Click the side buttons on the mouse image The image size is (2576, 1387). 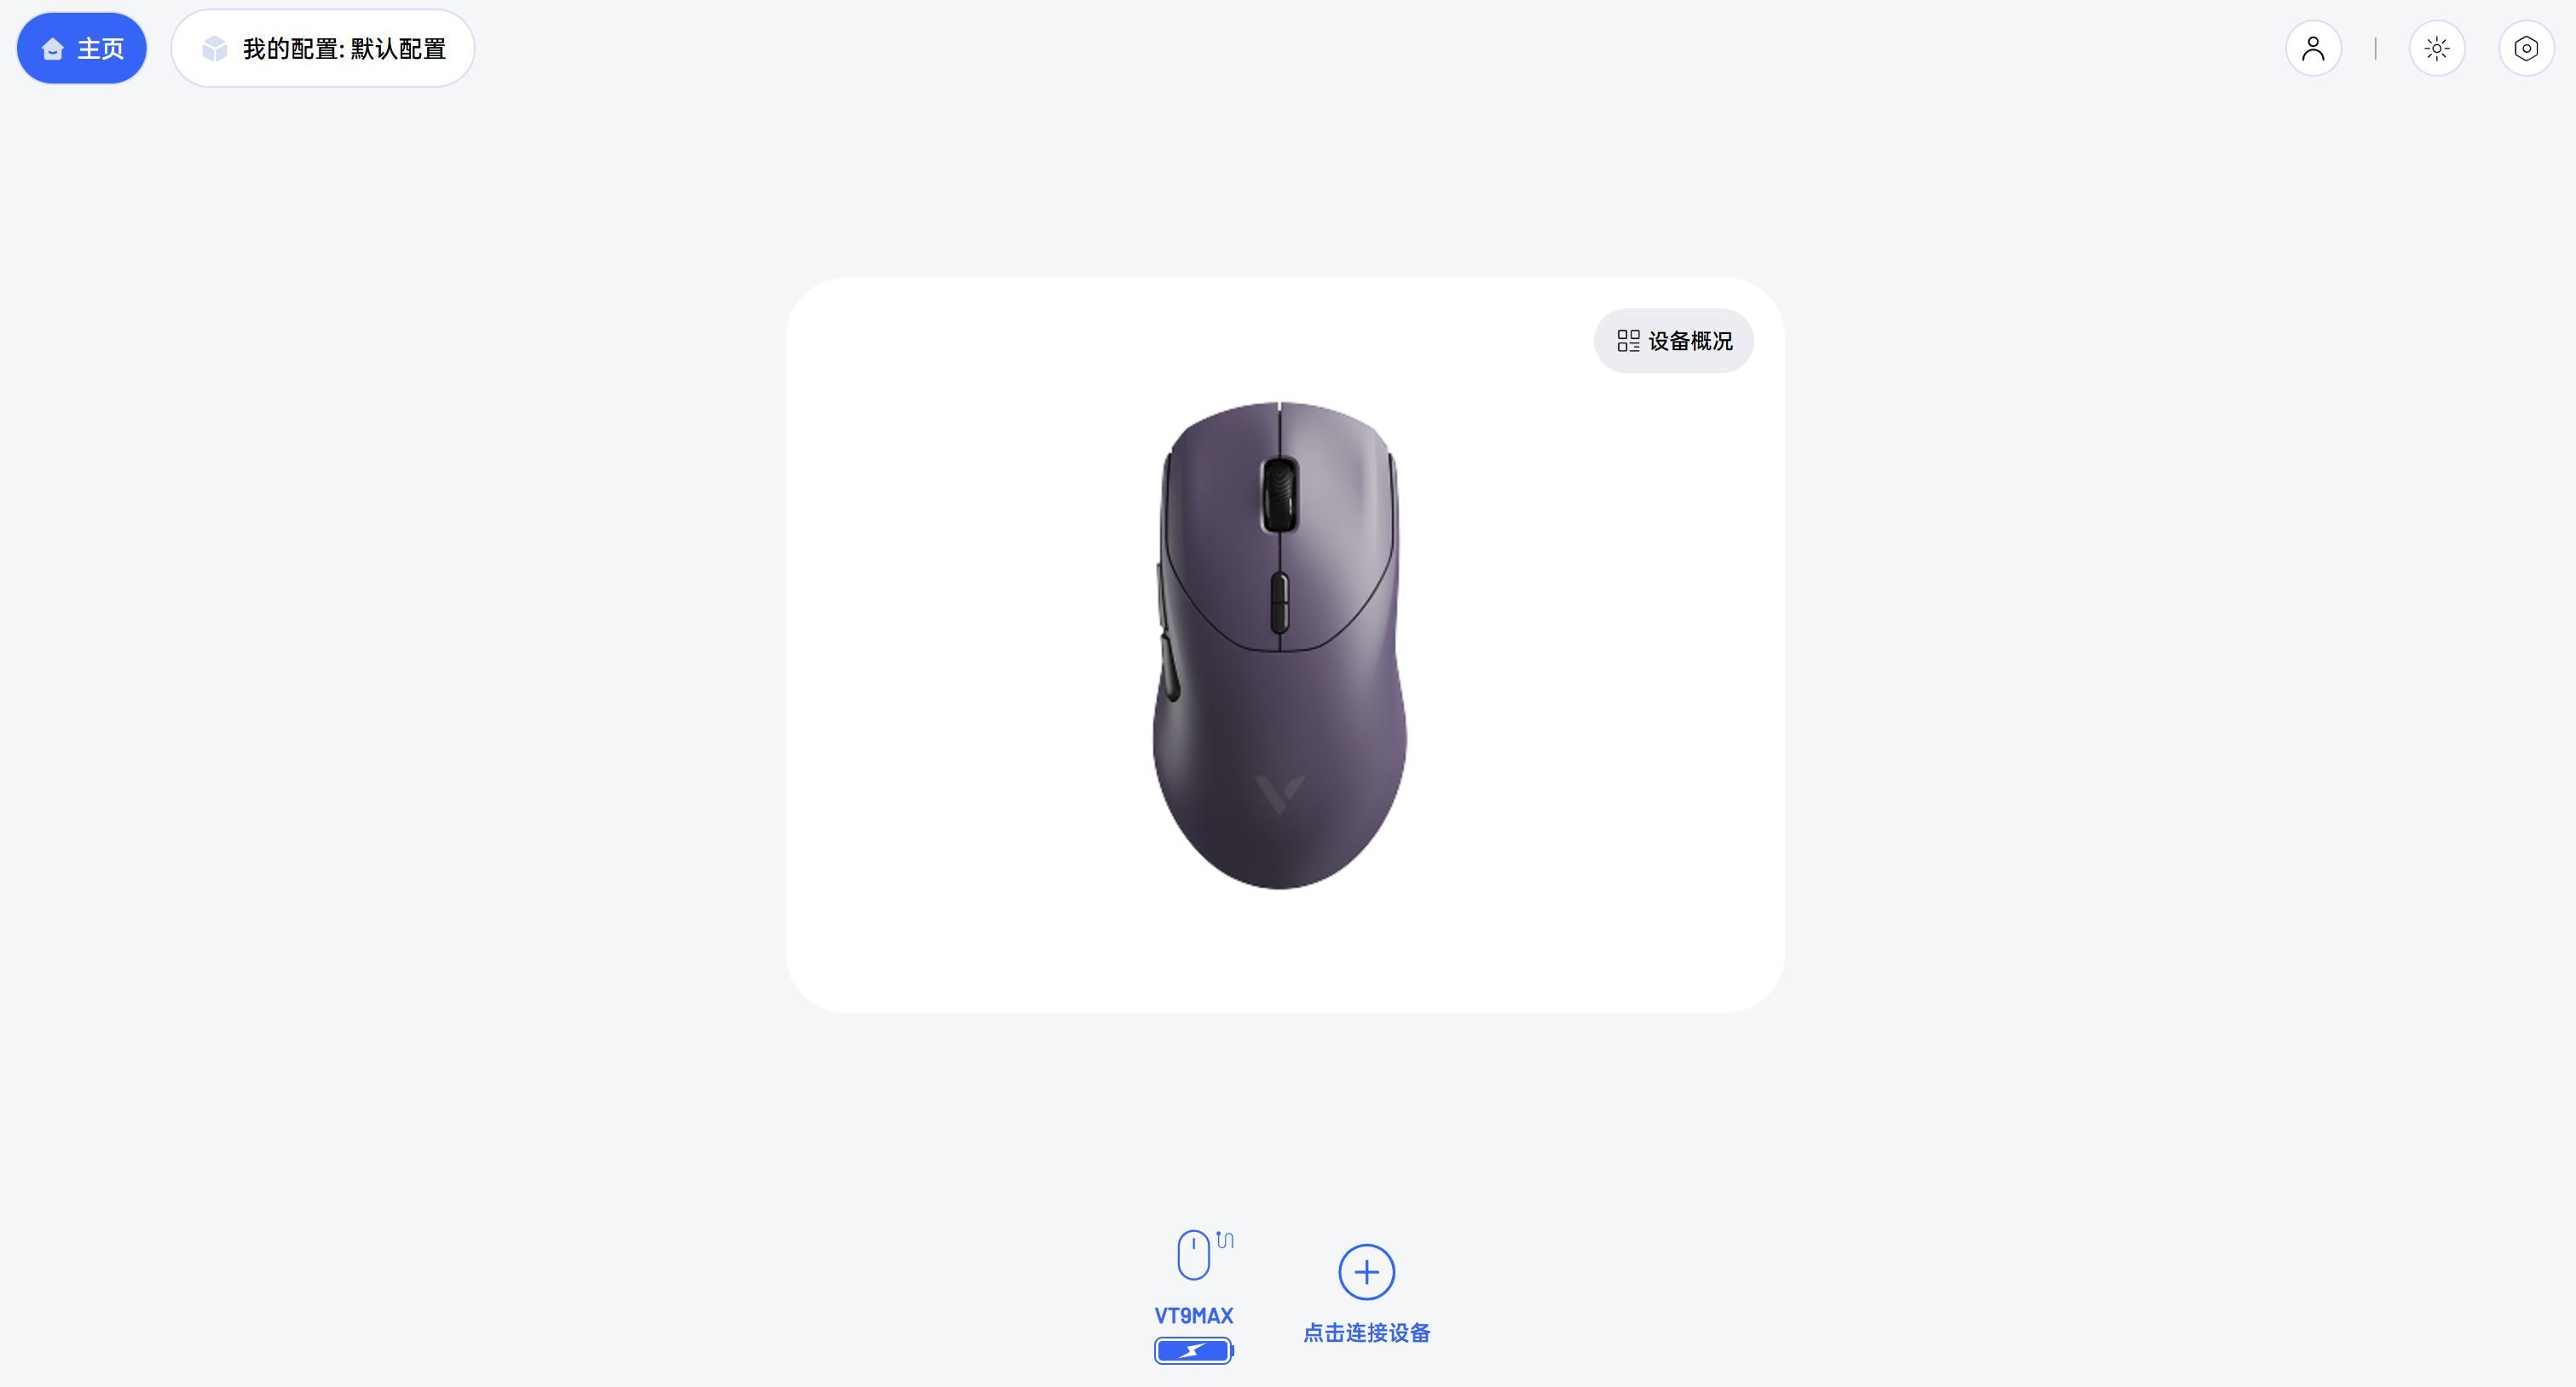1166,631
